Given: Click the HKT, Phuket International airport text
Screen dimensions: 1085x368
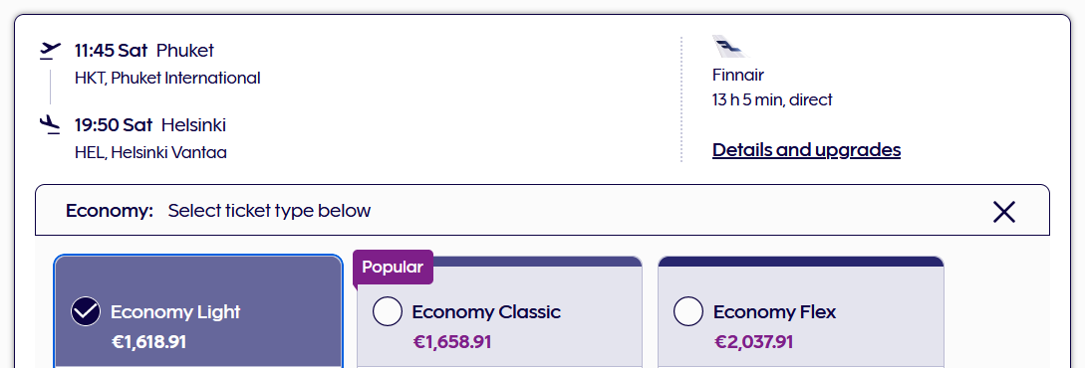Looking at the screenshot, I should pos(167,78).
